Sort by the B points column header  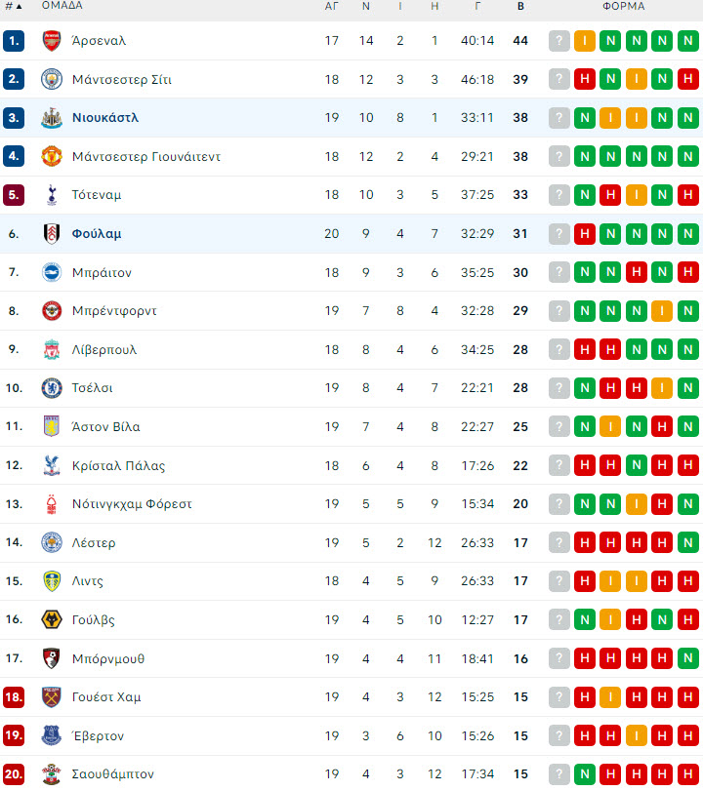(x=520, y=7)
